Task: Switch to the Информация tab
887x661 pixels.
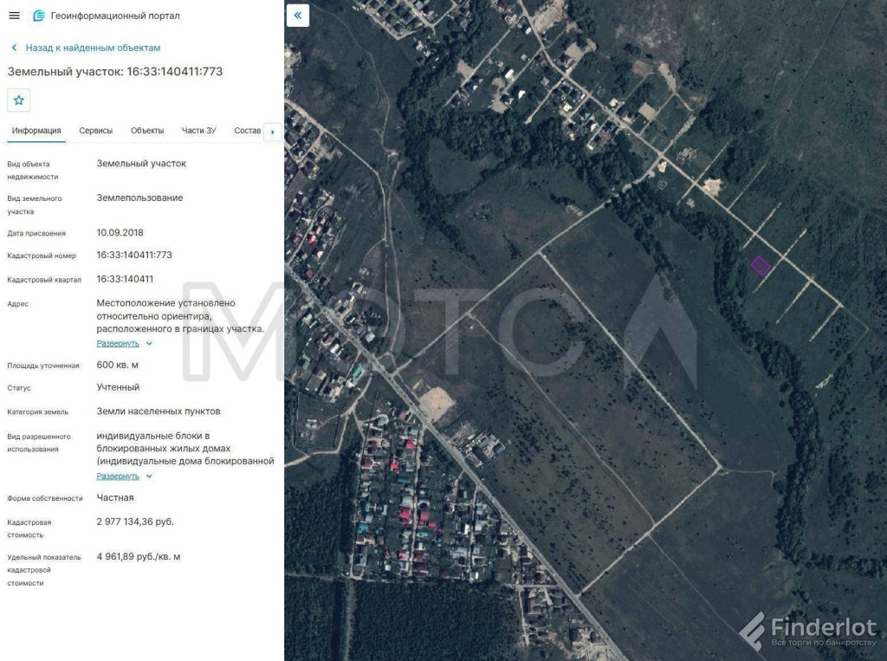Action: (36, 131)
